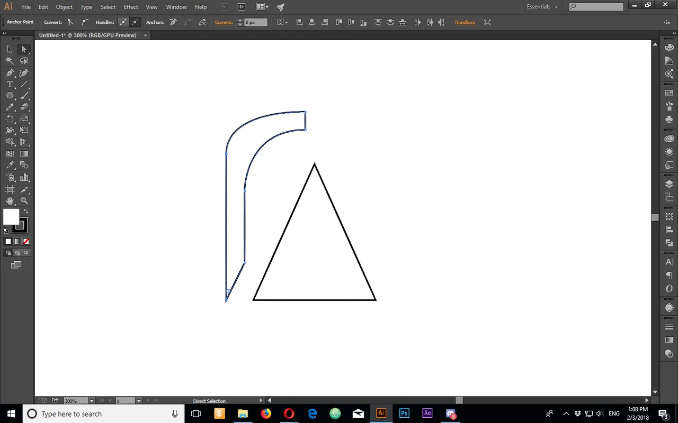
Task: Open the File menu
Action: pyautogui.click(x=26, y=7)
